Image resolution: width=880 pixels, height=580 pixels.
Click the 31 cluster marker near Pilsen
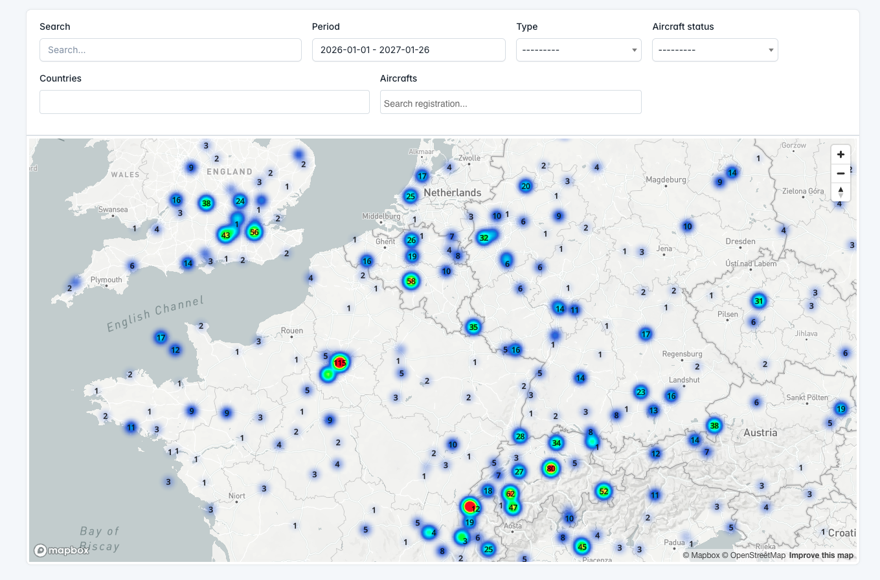coord(759,301)
